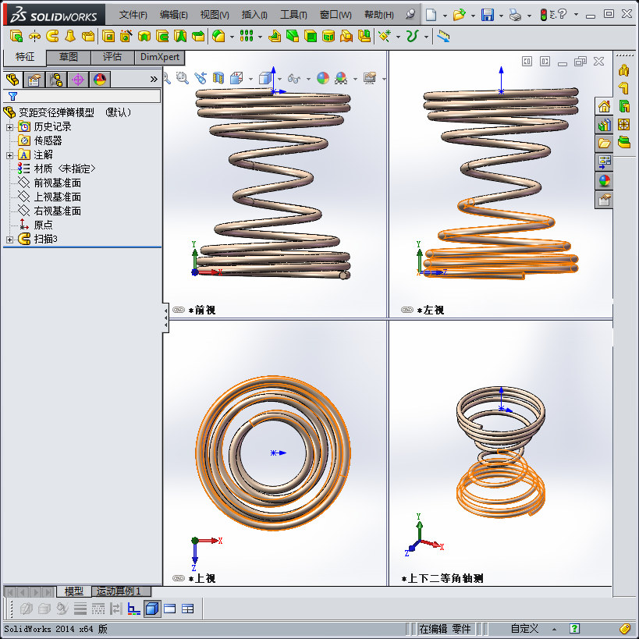
Task: Toggle link views icon beside 左视 label
Action: (407, 310)
